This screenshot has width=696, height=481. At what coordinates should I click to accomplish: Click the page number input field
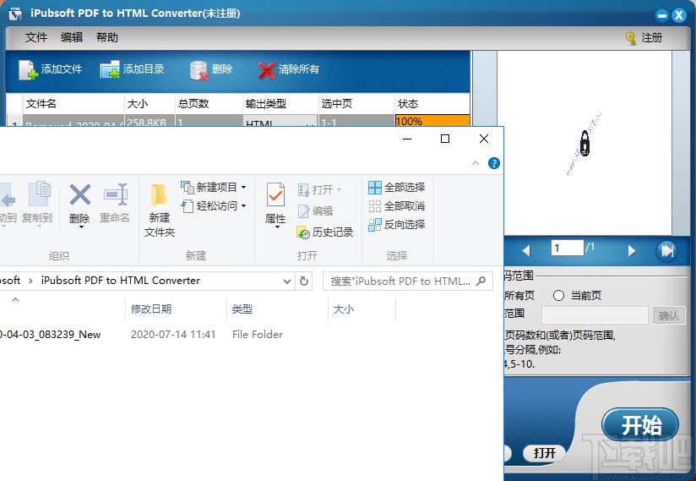pyautogui.click(x=568, y=248)
